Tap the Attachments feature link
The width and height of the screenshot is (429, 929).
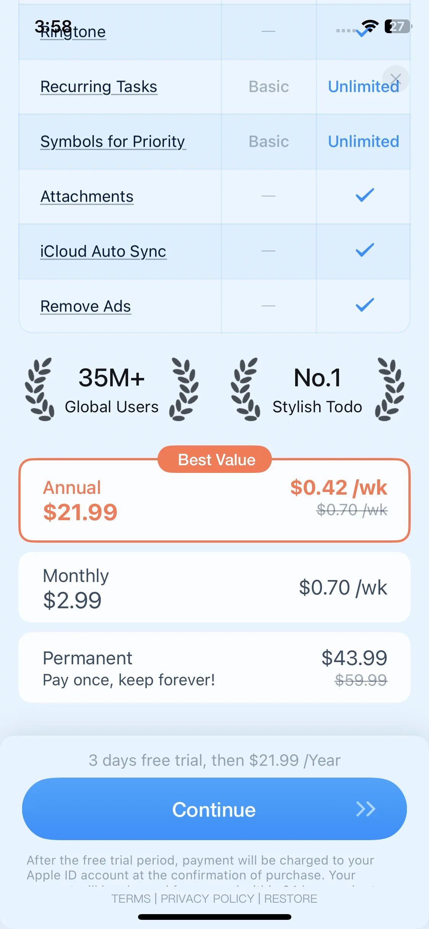pos(87,197)
